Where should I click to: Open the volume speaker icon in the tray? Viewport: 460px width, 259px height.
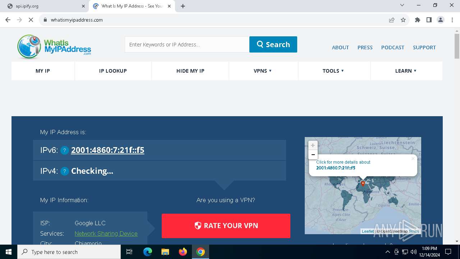click(x=413, y=252)
